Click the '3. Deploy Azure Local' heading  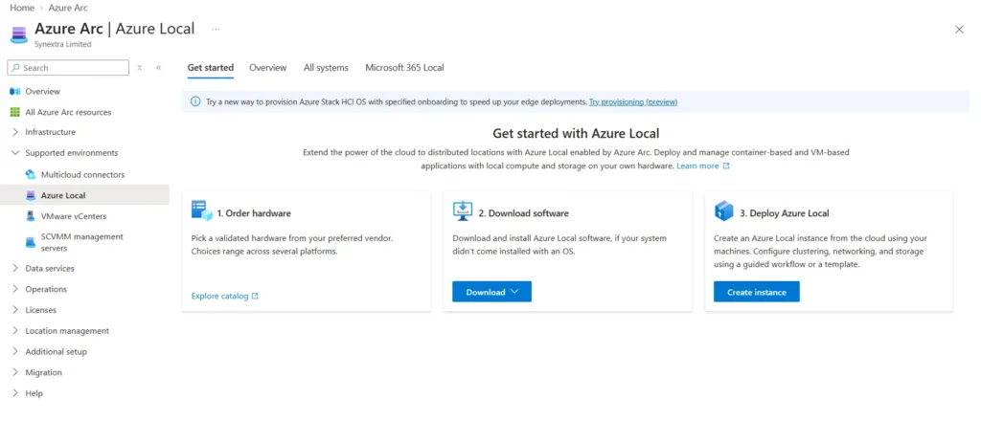785,213
